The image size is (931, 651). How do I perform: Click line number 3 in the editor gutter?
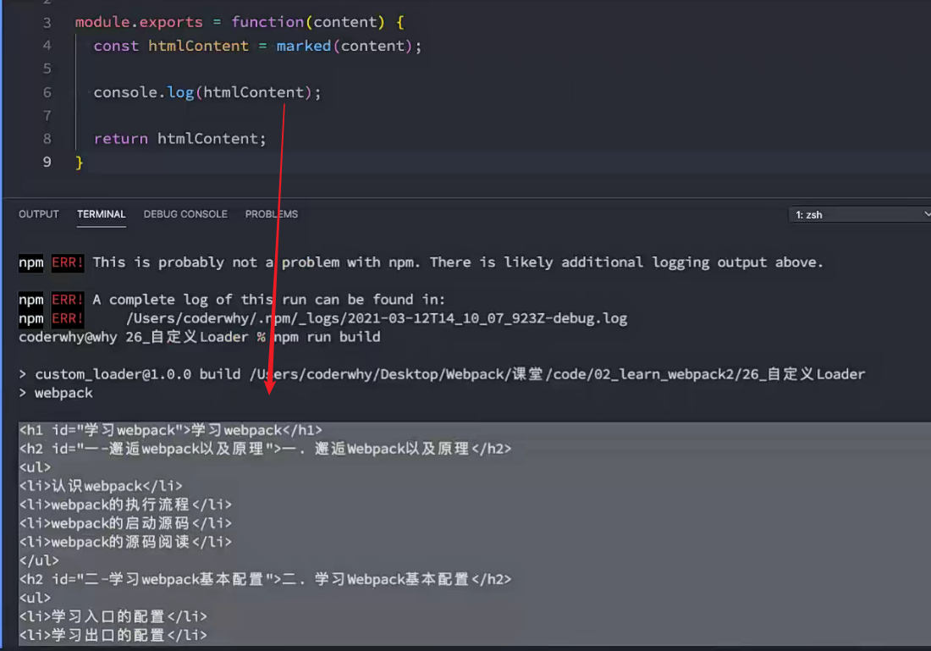point(47,22)
